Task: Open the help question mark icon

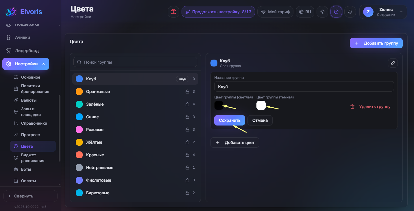Action: pyautogui.click(x=336, y=12)
